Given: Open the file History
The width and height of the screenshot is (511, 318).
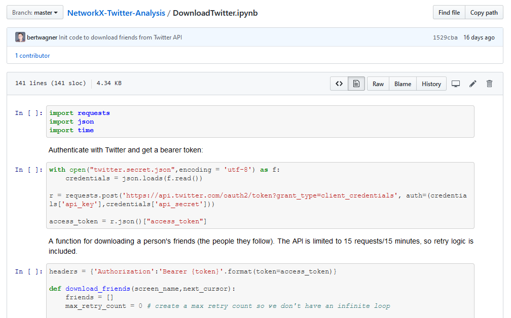Looking at the screenshot, I should [x=431, y=84].
